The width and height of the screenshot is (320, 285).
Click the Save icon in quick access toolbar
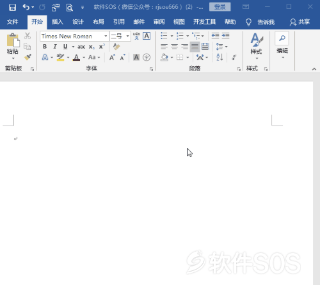click(x=12, y=8)
